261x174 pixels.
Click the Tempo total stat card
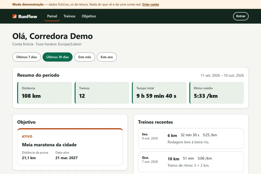pos(159,93)
